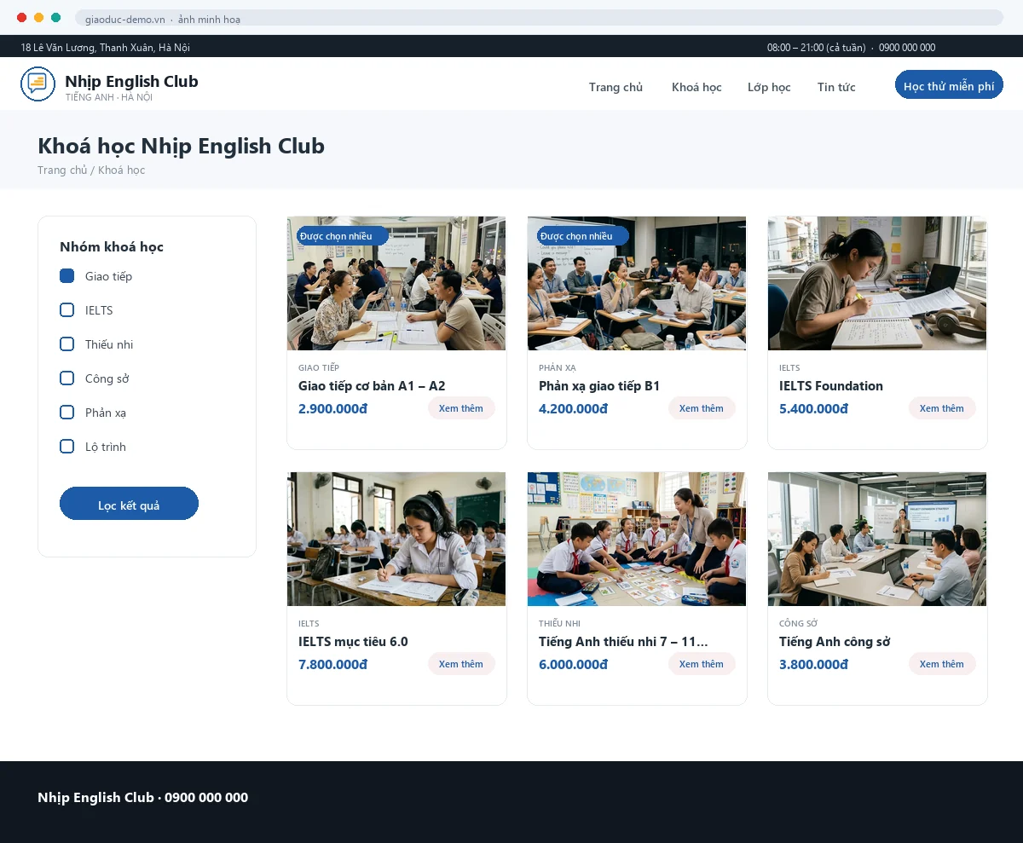Open the IELTS mục tiêu 6.0 title
The image size is (1023, 843).
[x=353, y=642]
